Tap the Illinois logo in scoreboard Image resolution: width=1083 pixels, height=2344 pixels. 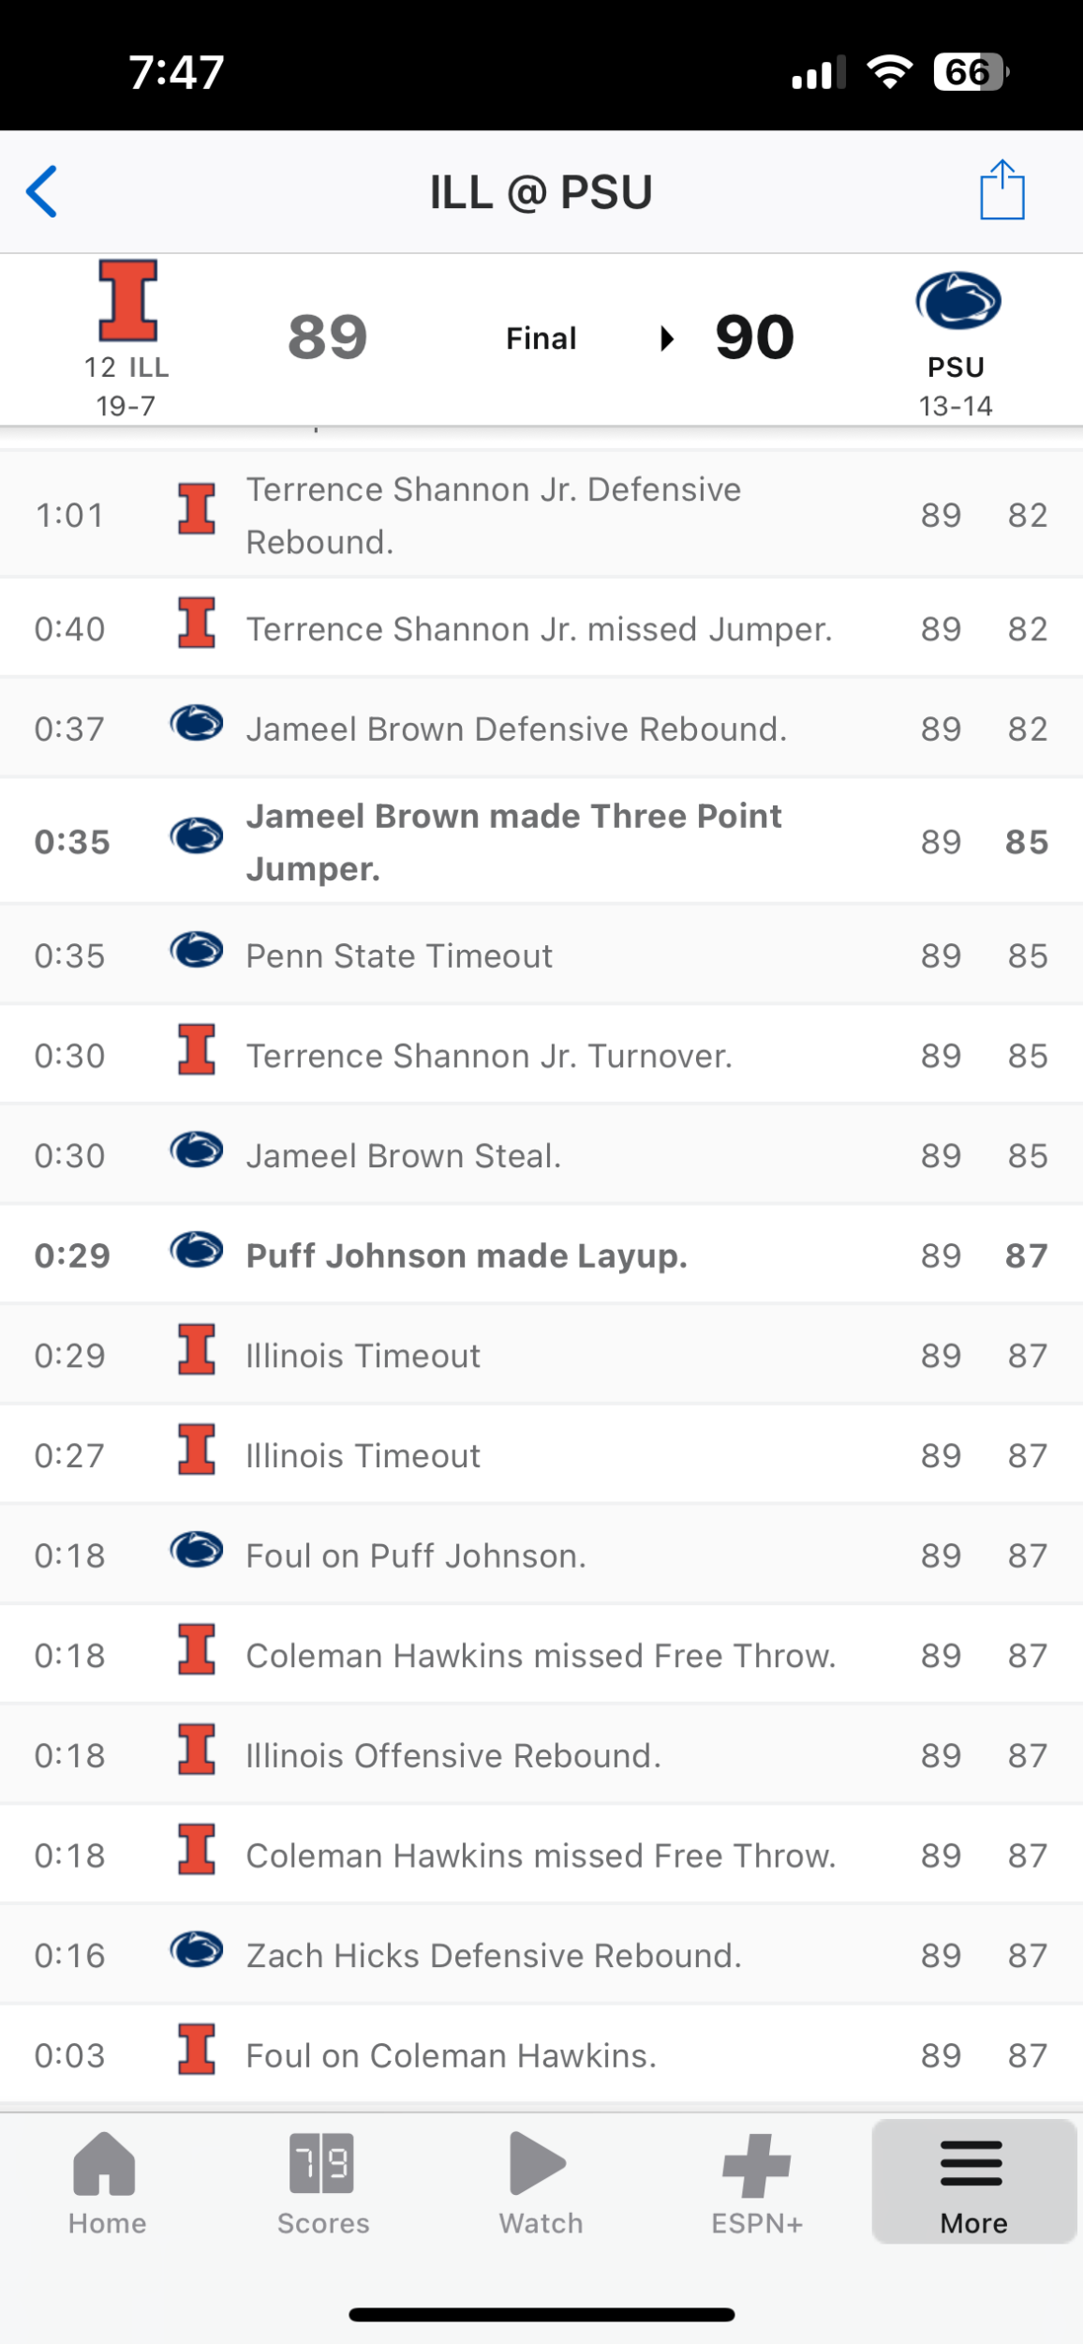pyautogui.click(x=128, y=300)
